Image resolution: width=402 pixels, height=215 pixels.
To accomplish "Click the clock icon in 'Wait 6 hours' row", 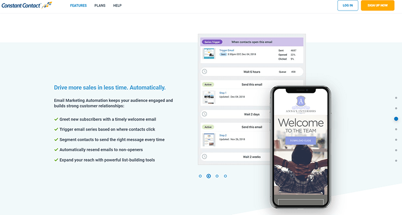I will (205, 72).
